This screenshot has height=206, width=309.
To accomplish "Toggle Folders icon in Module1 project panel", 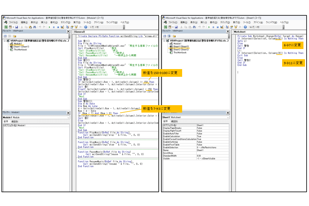I will [x=15, y=36].
